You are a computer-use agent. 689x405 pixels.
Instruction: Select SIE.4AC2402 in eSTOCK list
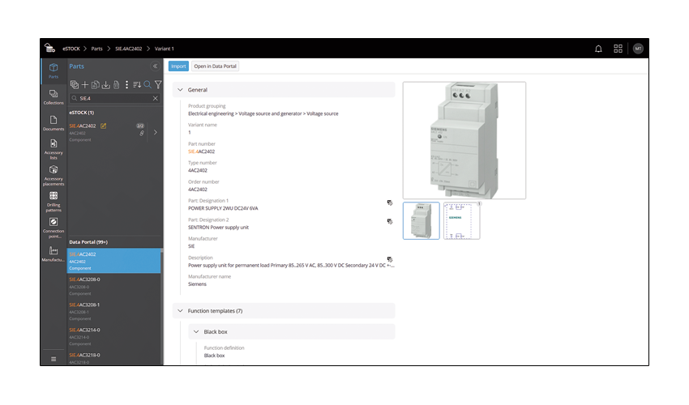click(113, 132)
